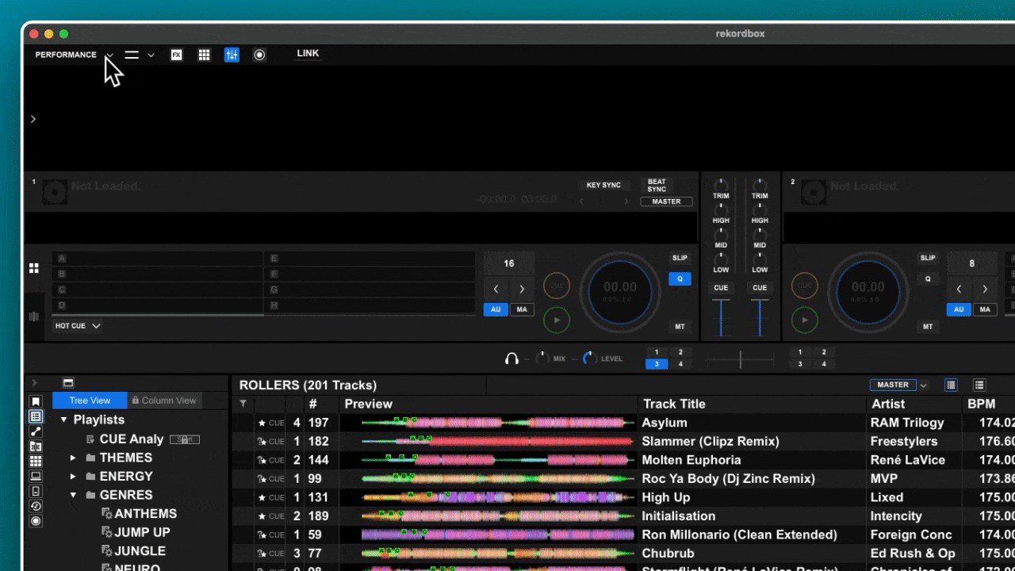
Task: Collapse the Playlists tree
Action: (x=64, y=420)
